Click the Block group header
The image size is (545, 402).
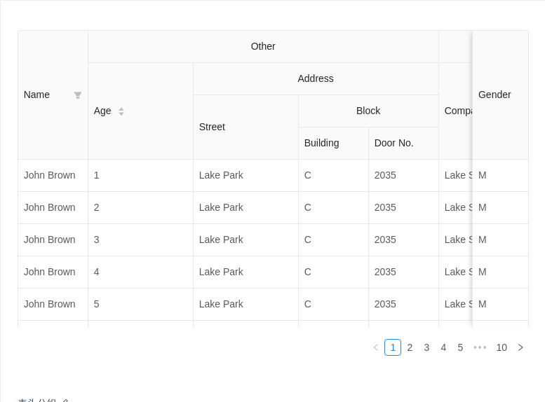(x=368, y=111)
